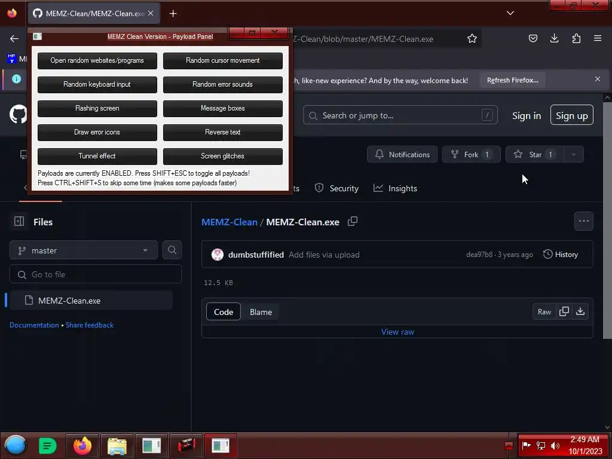This screenshot has height=459, width=612.
Task: Bookmark page with star icon
Action: 472,38
